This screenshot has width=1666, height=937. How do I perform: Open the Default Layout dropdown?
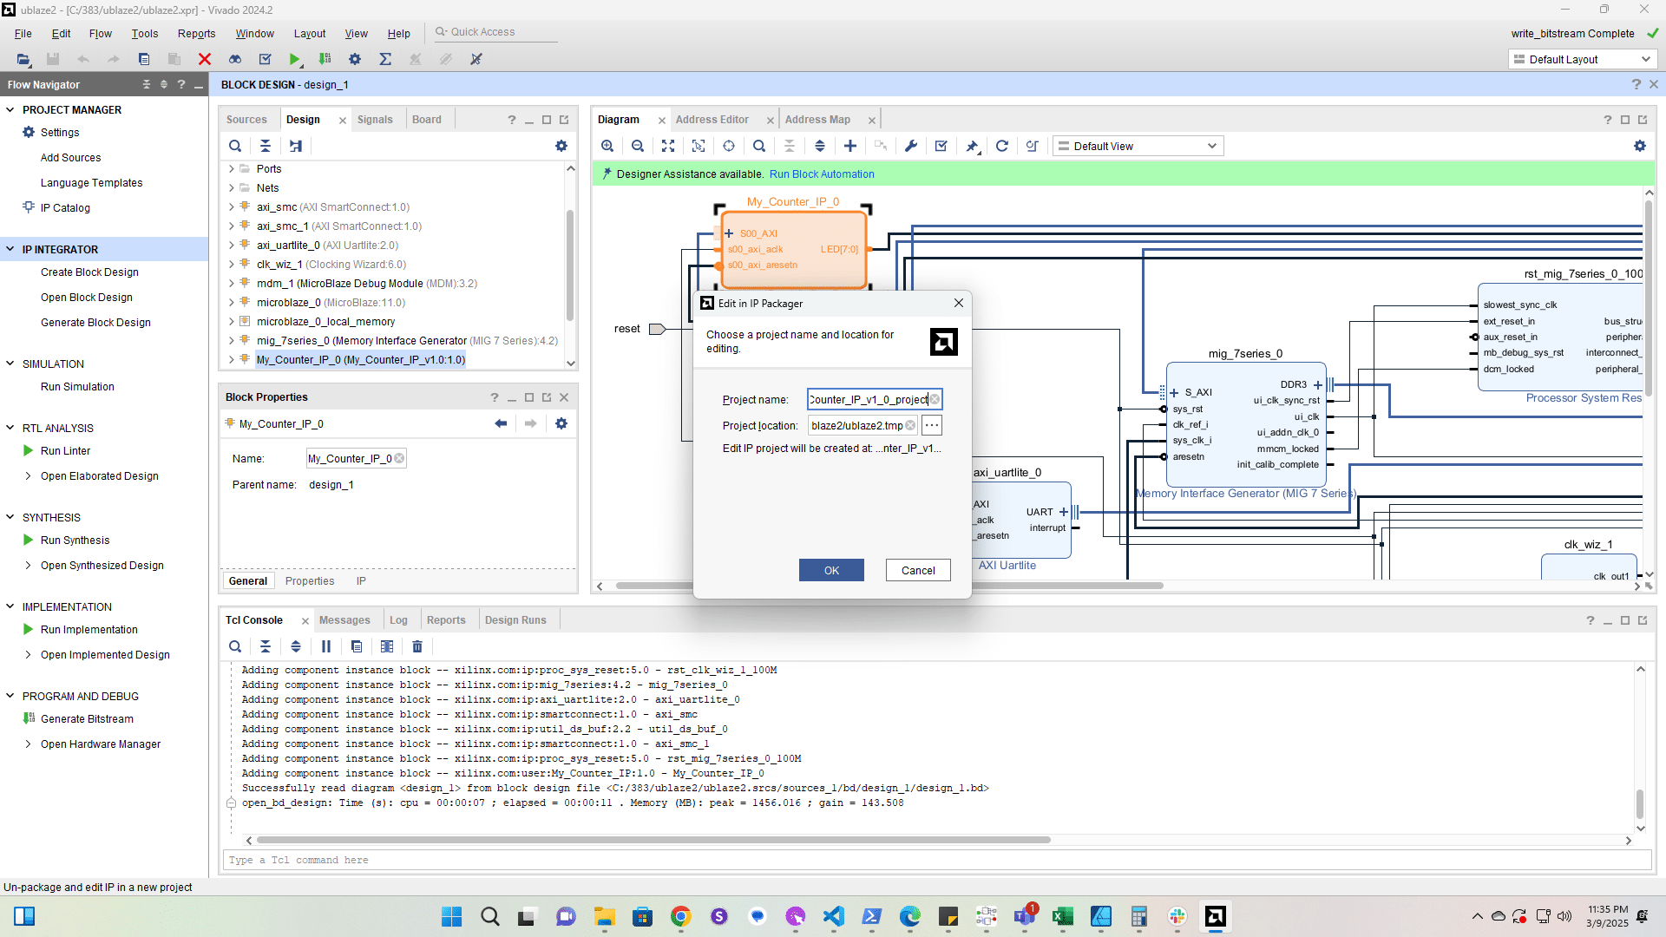click(1583, 59)
